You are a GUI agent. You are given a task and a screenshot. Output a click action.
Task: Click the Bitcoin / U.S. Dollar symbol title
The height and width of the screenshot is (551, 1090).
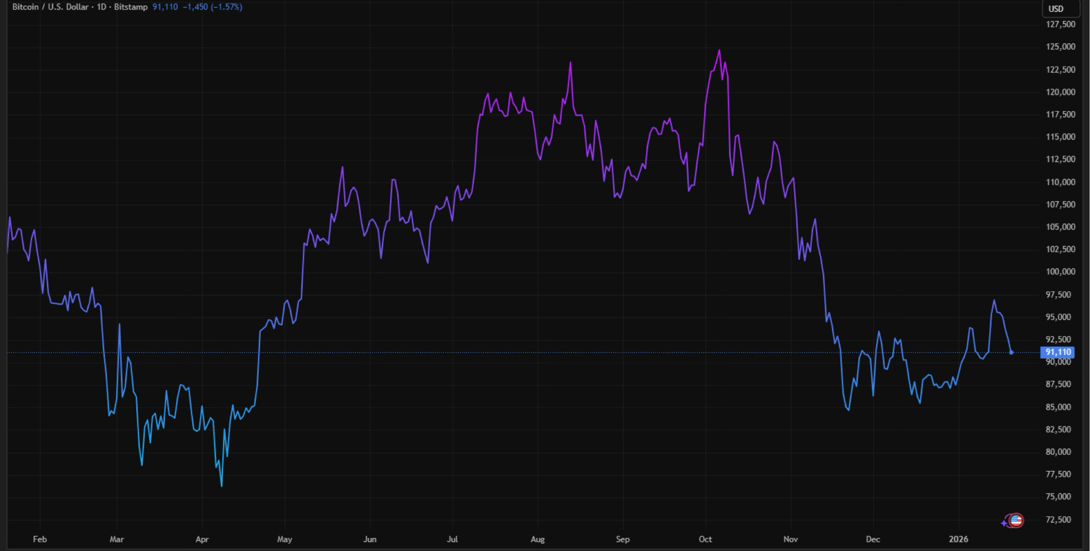click(x=51, y=7)
